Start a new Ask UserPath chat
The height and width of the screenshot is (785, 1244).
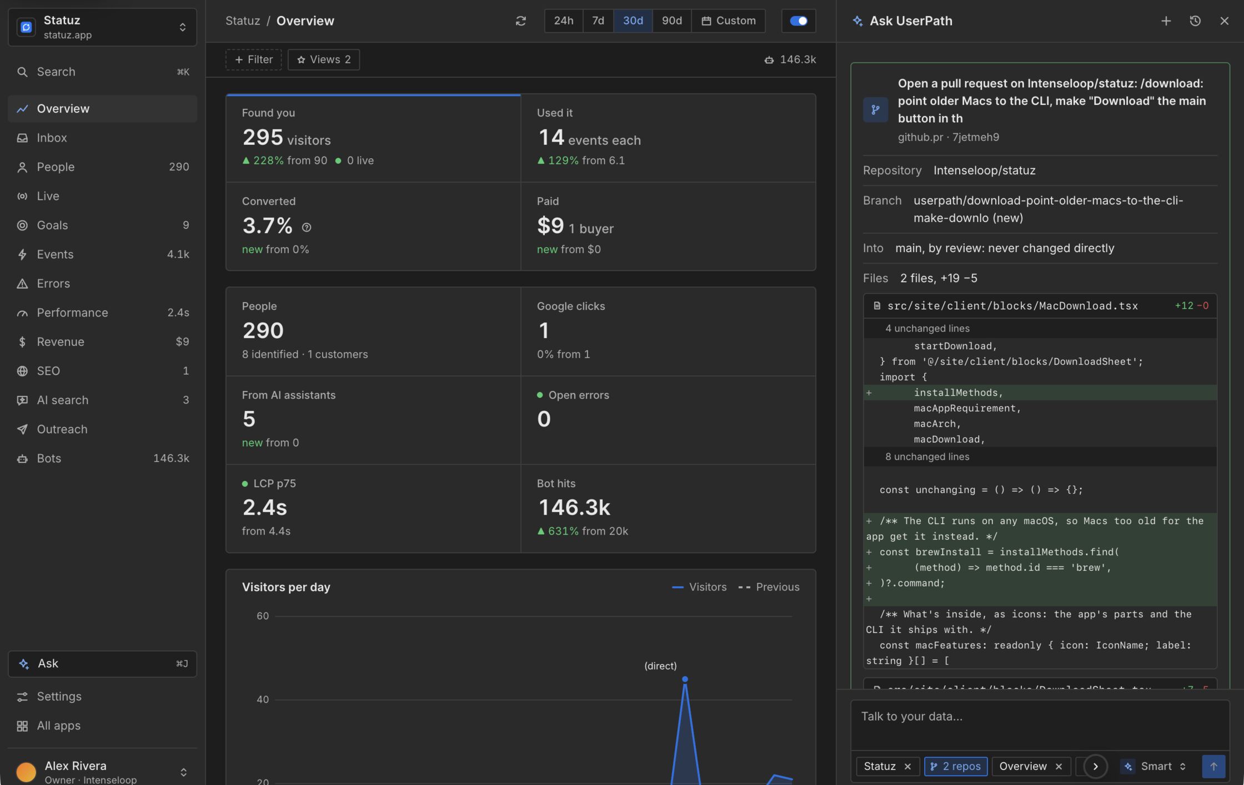(1166, 21)
